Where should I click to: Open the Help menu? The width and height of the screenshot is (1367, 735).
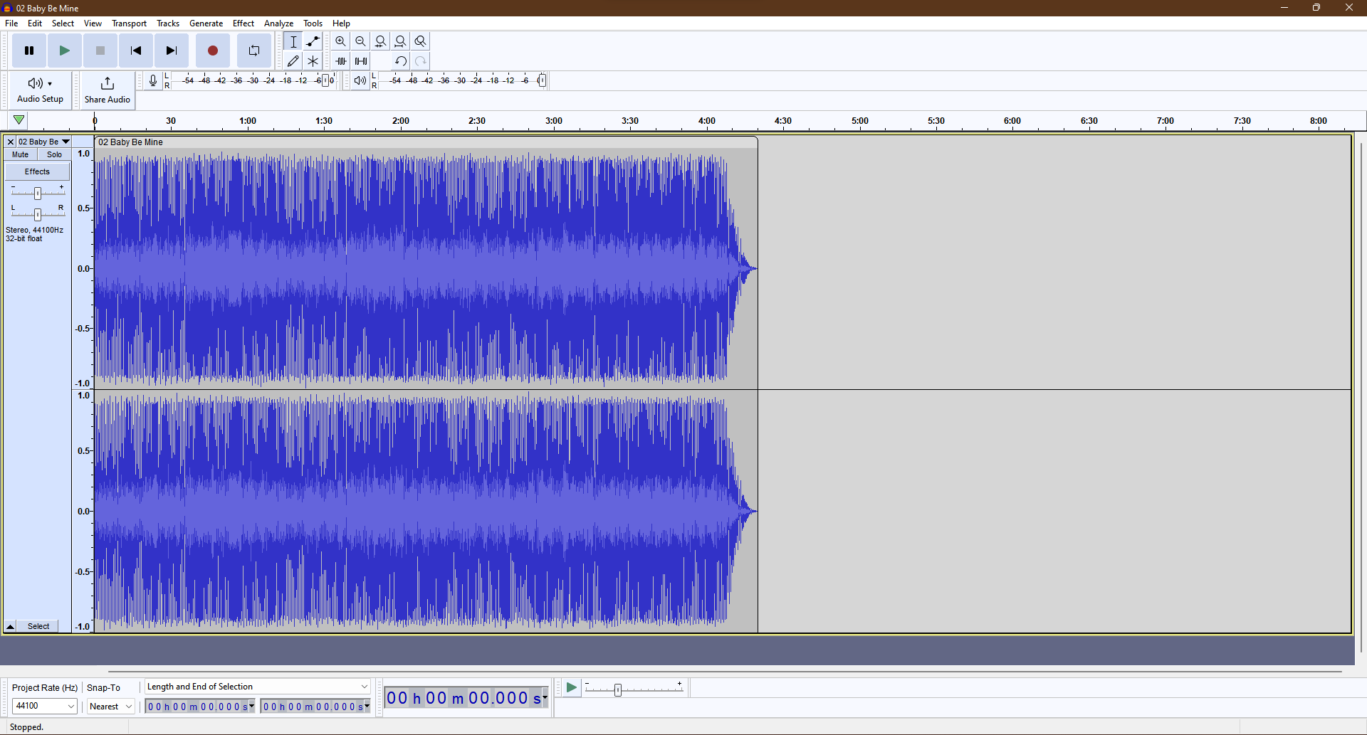pyautogui.click(x=341, y=23)
